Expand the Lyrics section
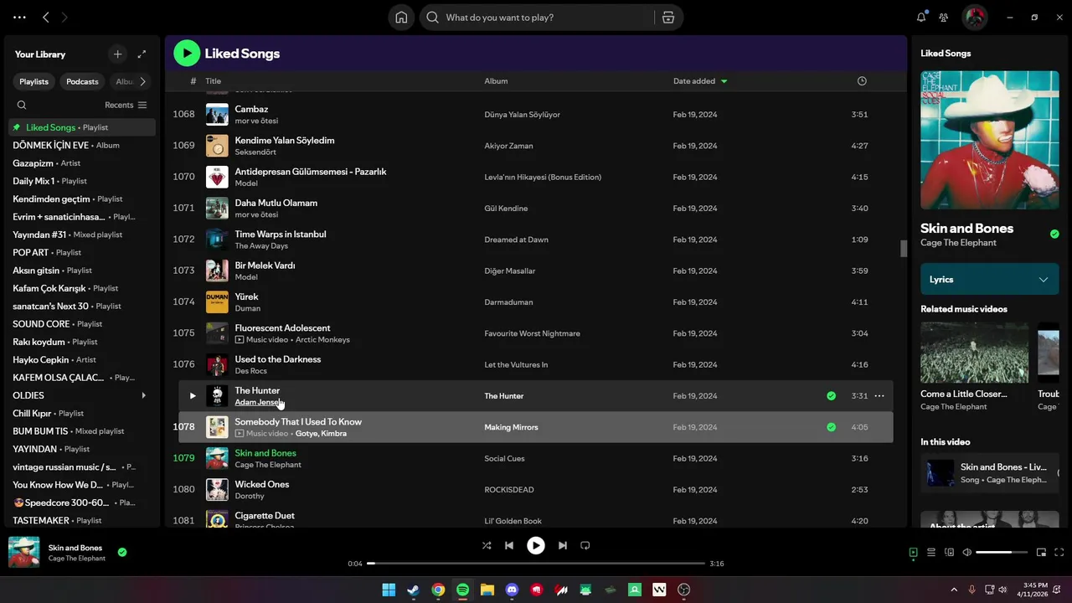 (990, 280)
